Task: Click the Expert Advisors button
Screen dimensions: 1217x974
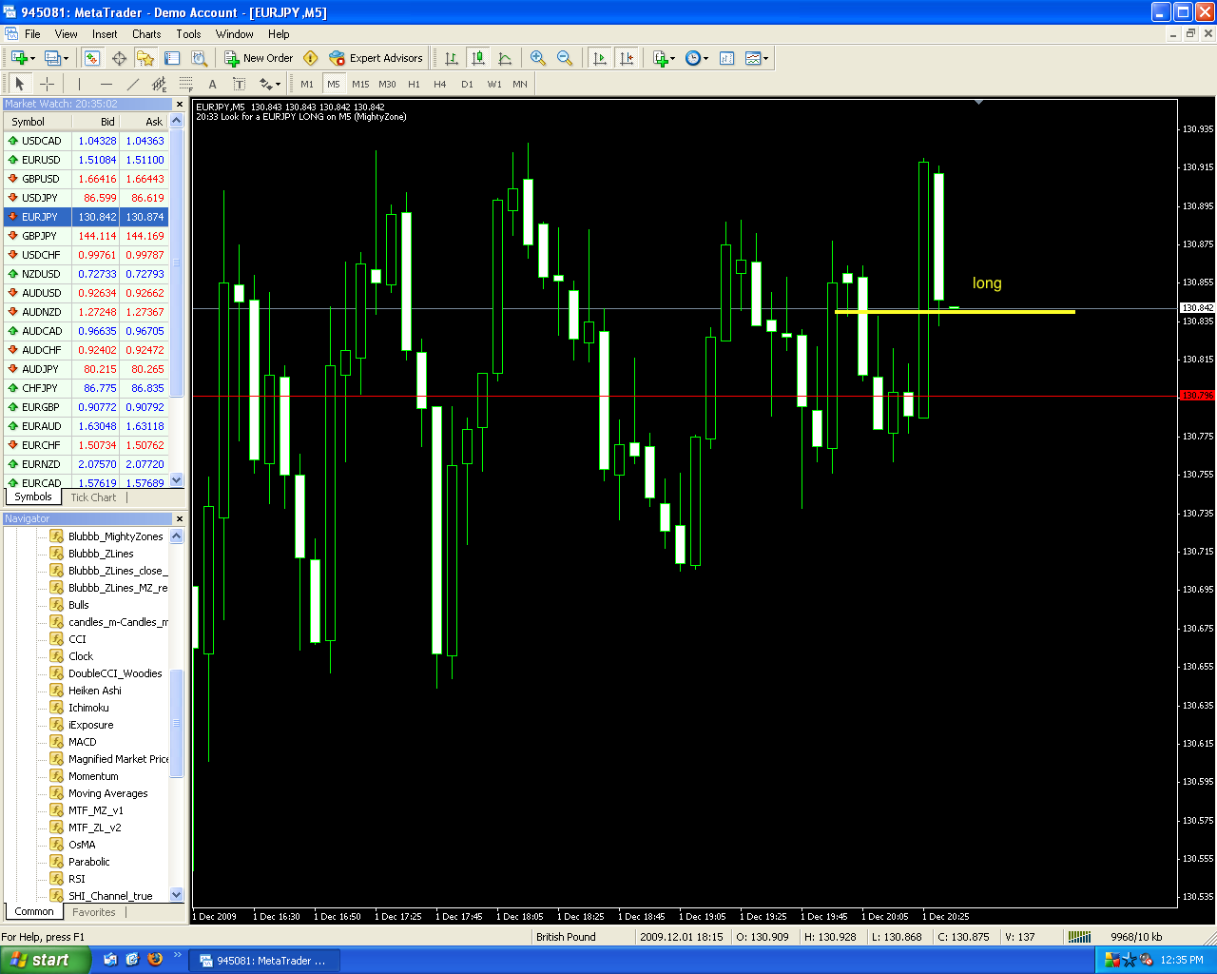Action: pyautogui.click(x=376, y=58)
